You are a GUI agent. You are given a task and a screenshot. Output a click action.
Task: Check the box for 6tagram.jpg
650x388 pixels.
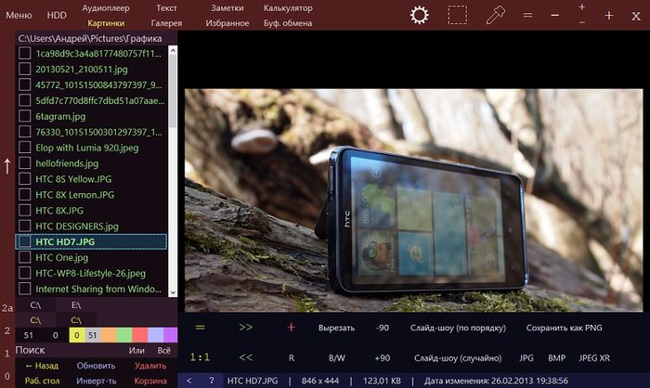pyautogui.click(x=25, y=117)
